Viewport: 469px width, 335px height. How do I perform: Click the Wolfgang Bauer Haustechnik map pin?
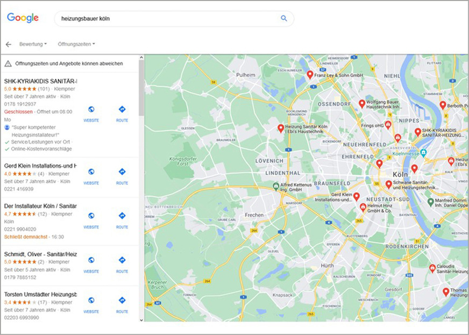(x=361, y=102)
